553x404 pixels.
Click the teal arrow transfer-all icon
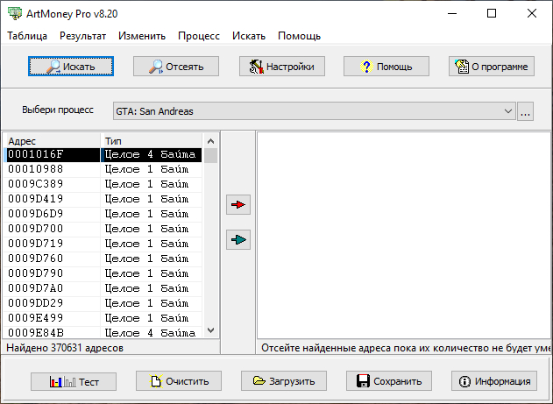[x=238, y=240]
